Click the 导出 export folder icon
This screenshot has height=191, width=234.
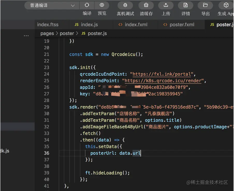coord(205,5)
